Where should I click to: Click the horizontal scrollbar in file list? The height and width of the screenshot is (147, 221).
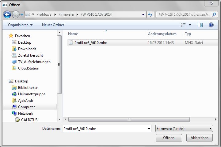(x=129, y=120)
